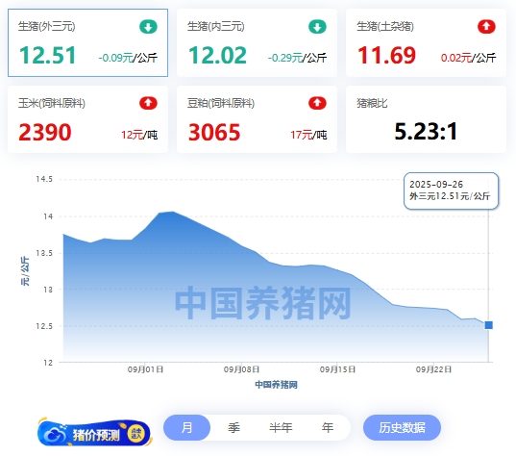Click yellow round badge on 猪价预测 banner

[136, 434]
